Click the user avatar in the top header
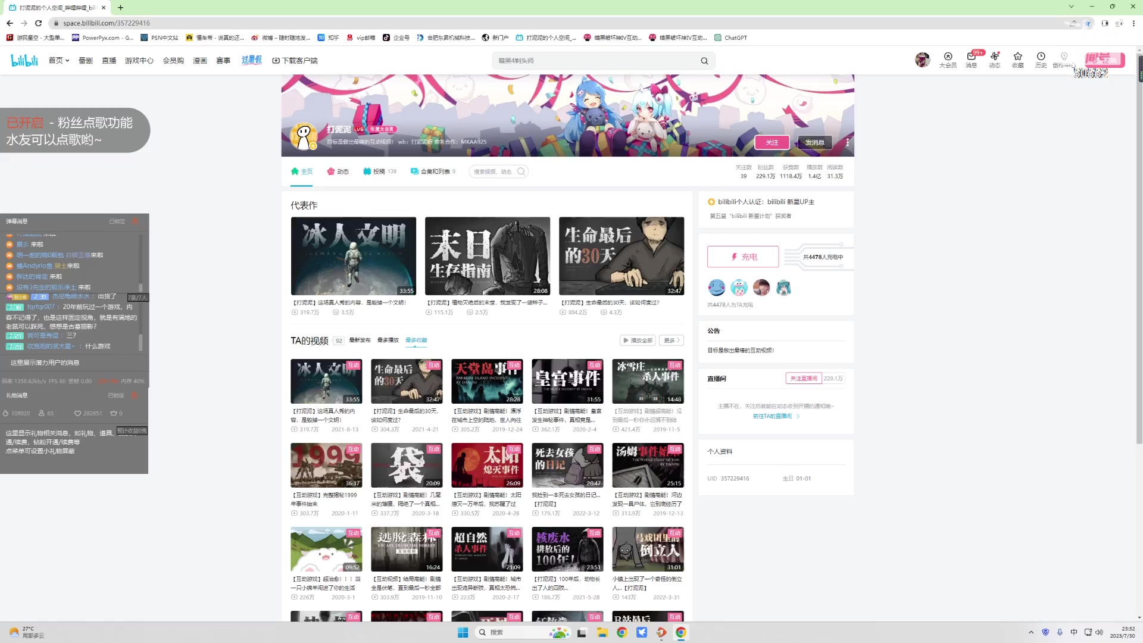This screenshot has width=1143, height=643. (x=922, y=60)
